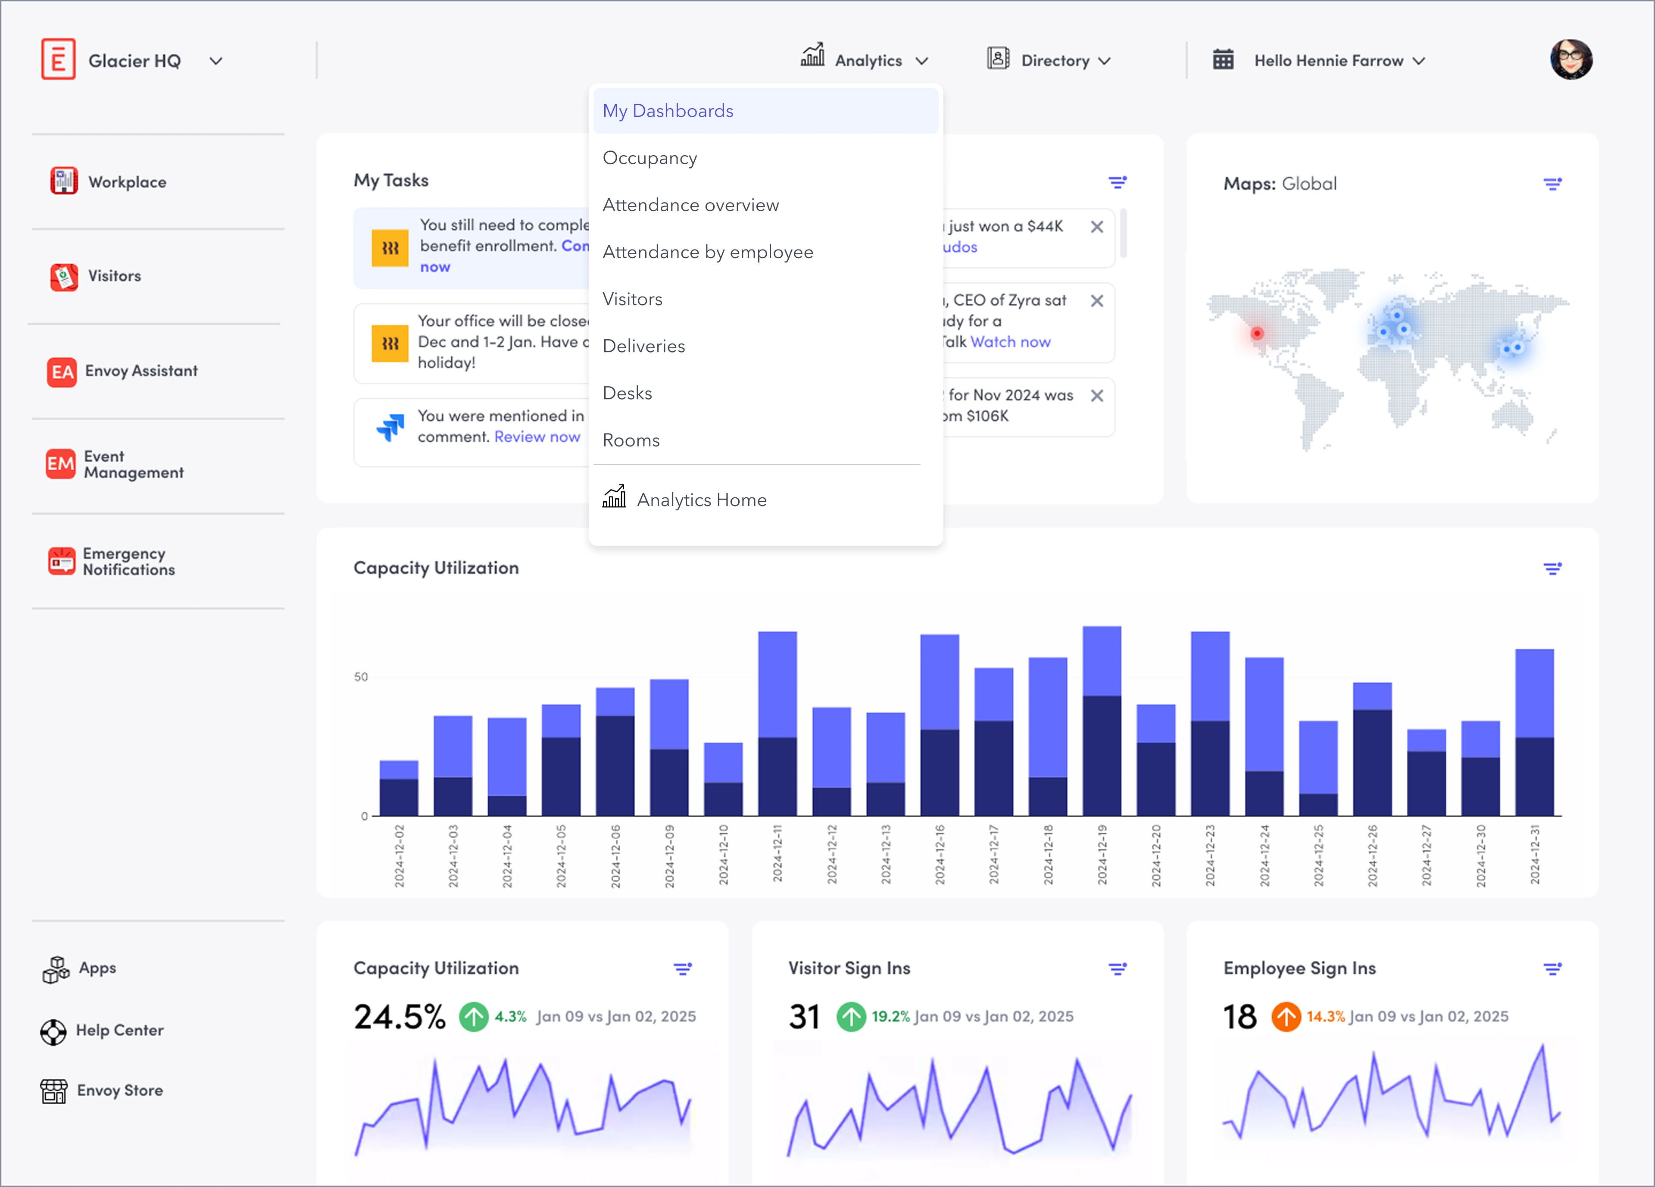The height and width of the screenshot is (1187, 1655).
Task: Open filter icon on Capacity Utilization bar chart
Action: point(1552,569)
